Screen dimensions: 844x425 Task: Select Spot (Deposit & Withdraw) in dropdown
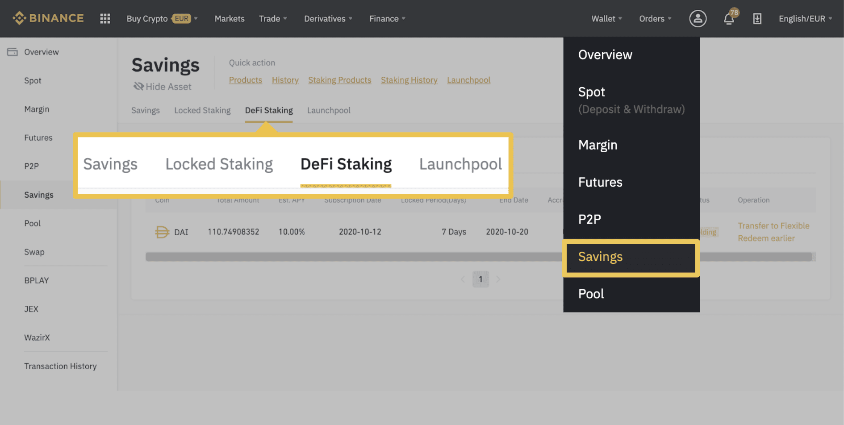point(631,100)
